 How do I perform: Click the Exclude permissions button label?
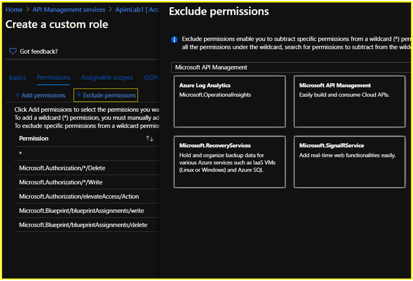pyautogui.click(x=109, y=95)
